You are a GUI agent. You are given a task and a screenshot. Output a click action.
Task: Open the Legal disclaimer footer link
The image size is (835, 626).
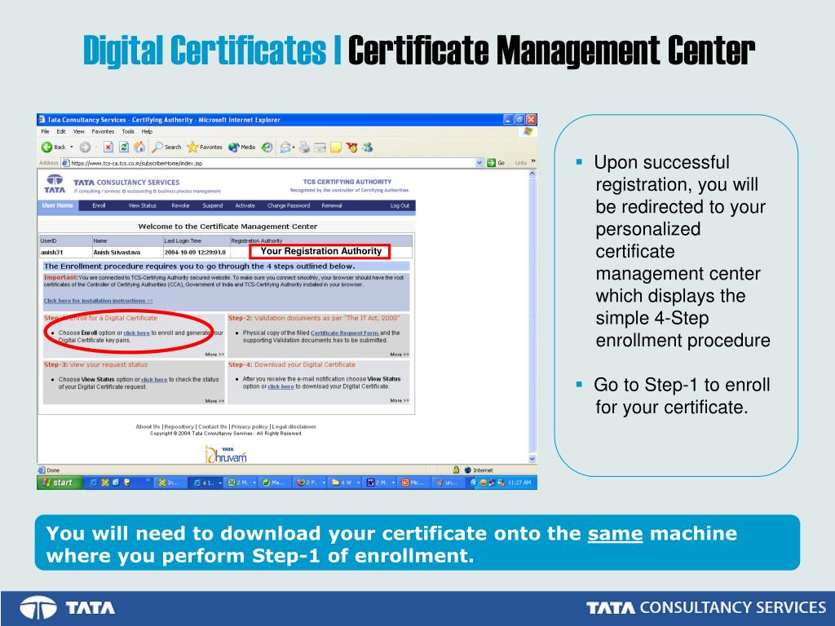294,426
